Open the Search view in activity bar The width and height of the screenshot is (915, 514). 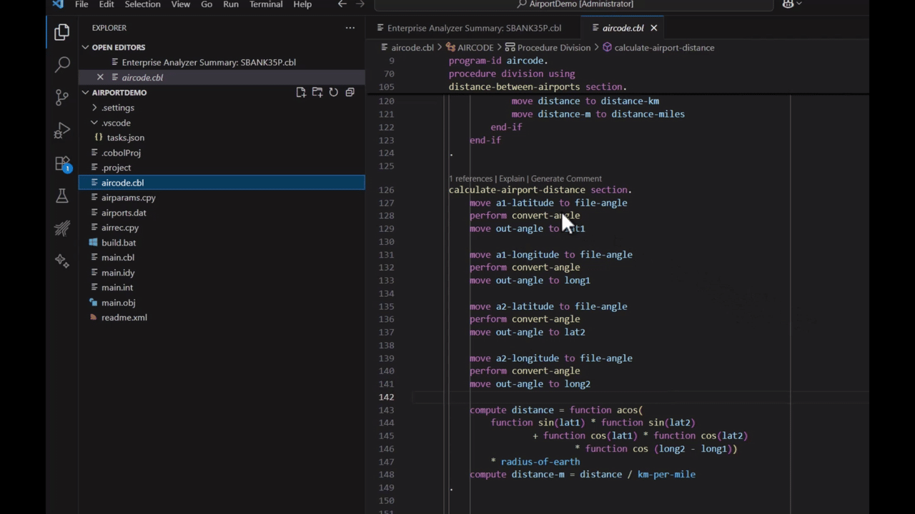pyautogui.click(x=62, y=65)
